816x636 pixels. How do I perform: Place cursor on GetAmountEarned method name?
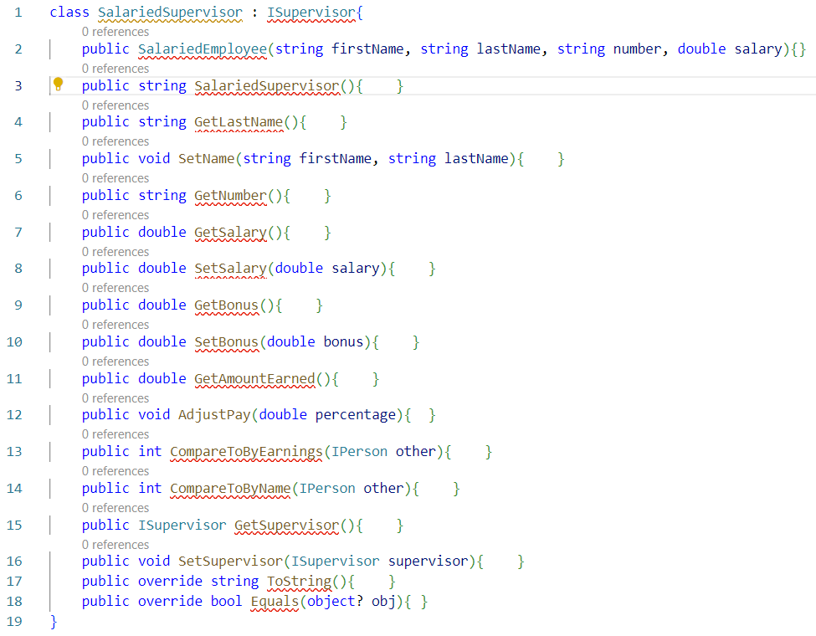255,379
